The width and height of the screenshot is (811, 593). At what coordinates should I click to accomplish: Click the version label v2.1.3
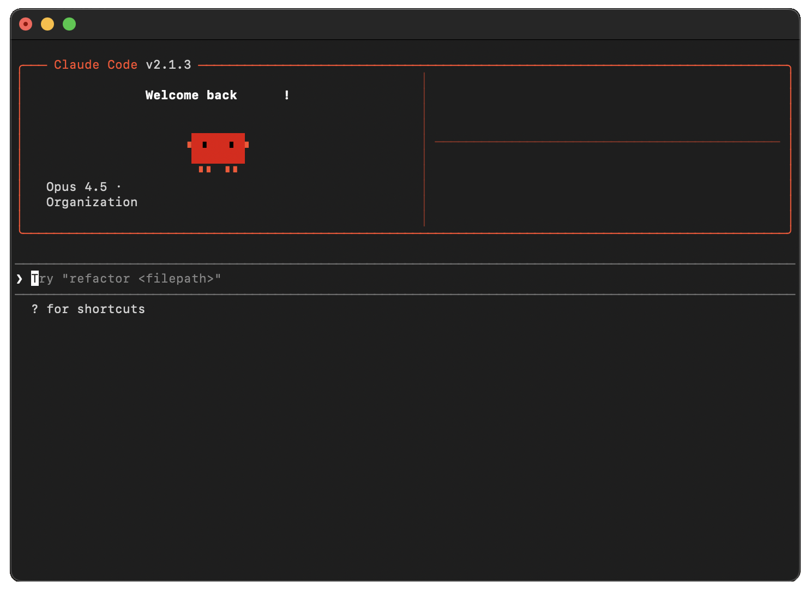click(x=169, y=64)
